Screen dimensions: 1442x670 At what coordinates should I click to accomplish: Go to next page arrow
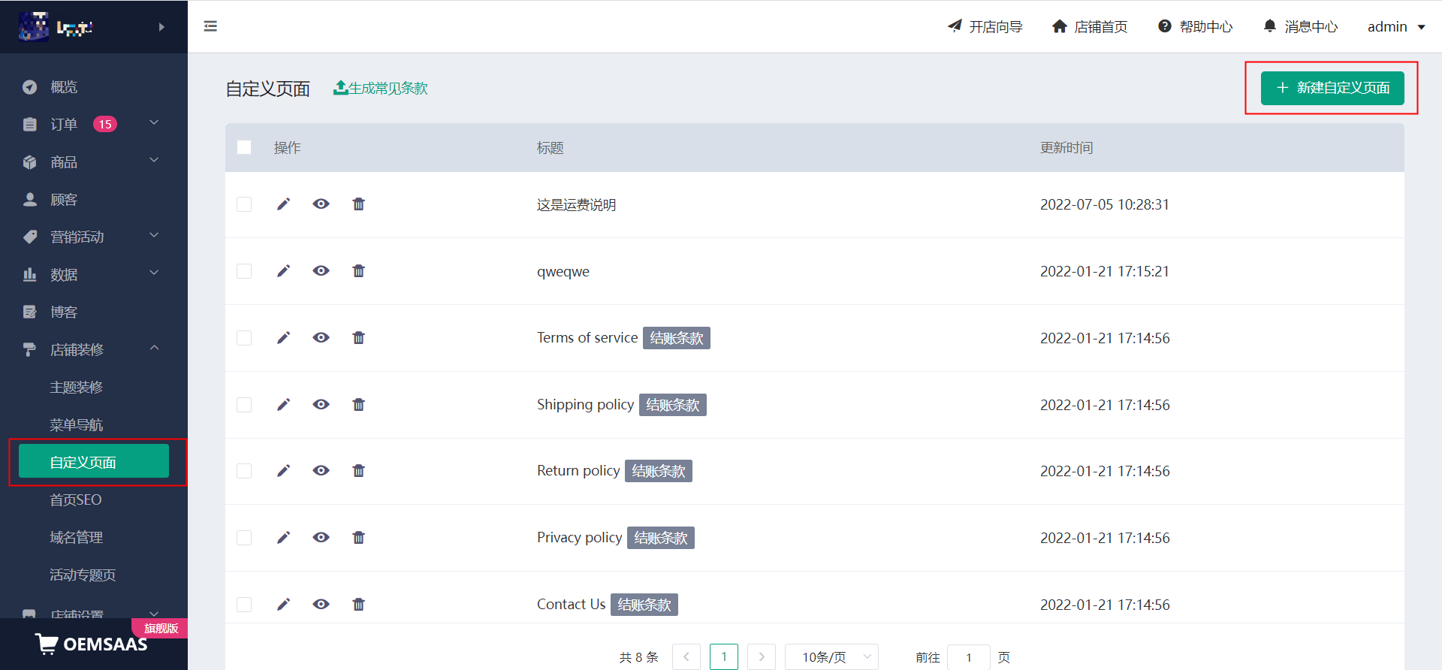tap(762, 657)
